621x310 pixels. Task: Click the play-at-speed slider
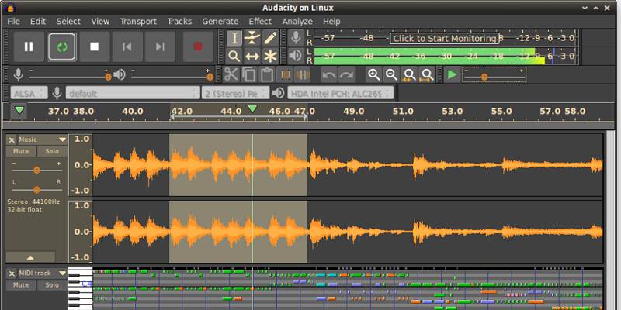pos(494,74)
